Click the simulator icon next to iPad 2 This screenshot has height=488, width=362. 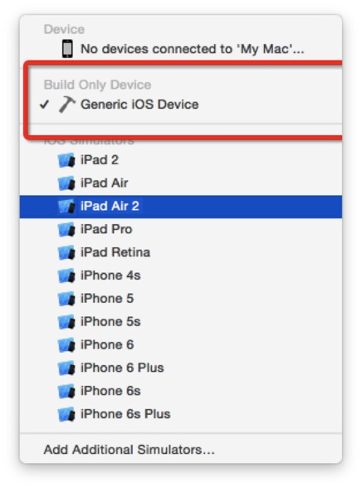point(66,160)
